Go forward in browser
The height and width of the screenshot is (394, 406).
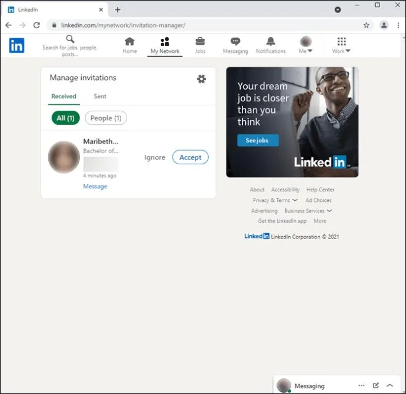coord(22,25)
